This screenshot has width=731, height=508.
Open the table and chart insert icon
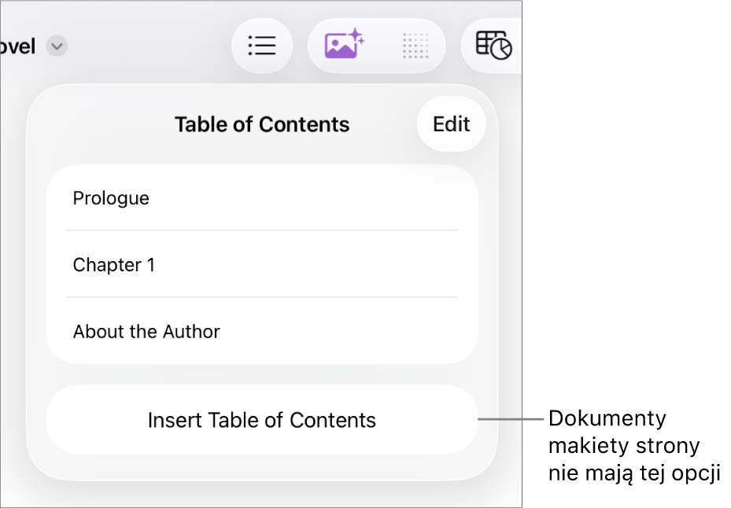[x=494, y=46]
